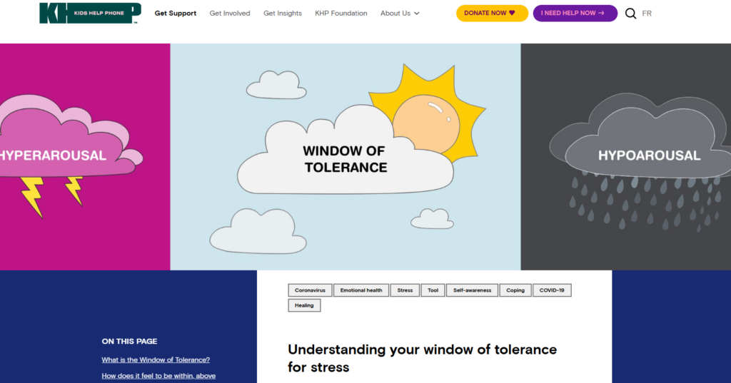Viewport: 731px width, 383px height.
Task: Click the Window of Tolerance hero image
Action: click(x=346, y=157)
